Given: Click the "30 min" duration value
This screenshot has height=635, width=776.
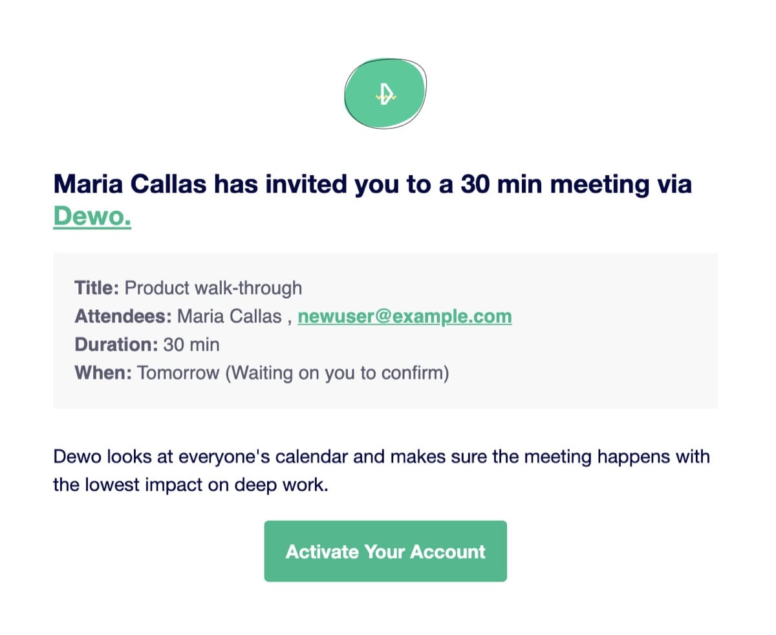Looking at the screenshot, I should coord(191,345).
